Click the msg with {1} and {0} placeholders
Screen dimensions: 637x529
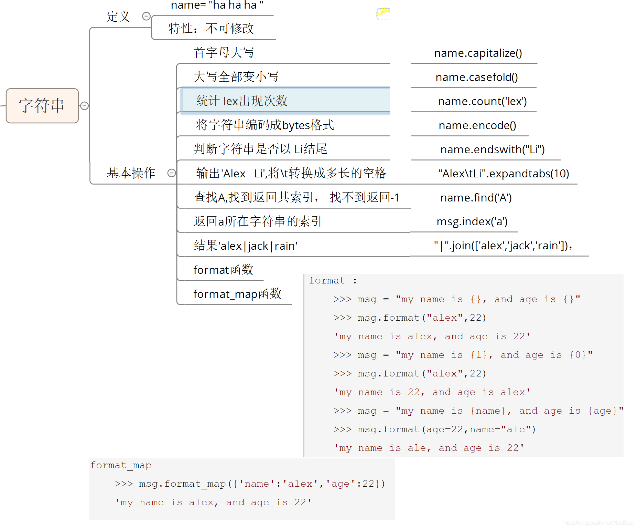point(463,355)
